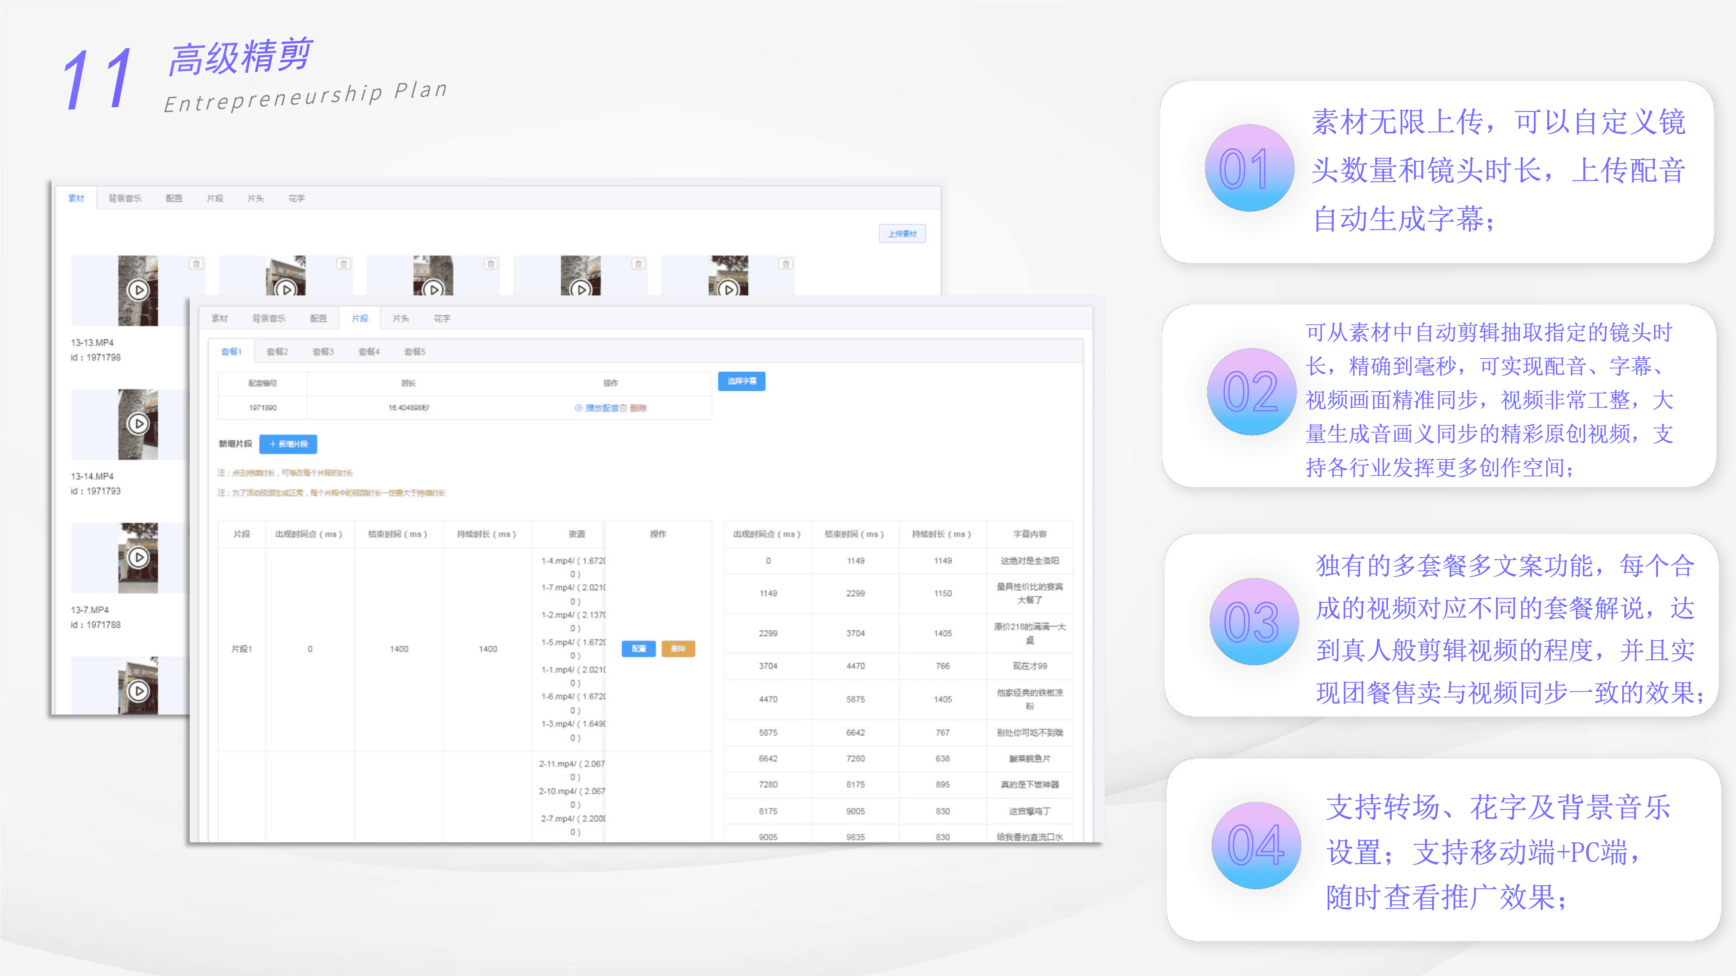Click the blue 配置 button for 片段1

point(638,648)
